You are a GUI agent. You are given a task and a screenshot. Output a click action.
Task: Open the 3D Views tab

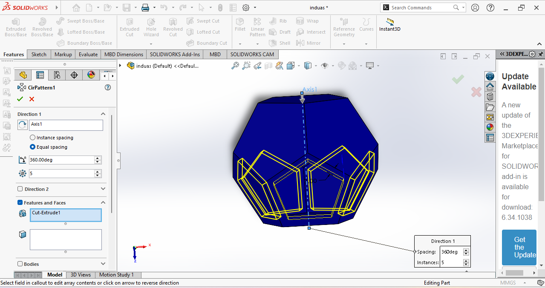[x=81, y=275]
